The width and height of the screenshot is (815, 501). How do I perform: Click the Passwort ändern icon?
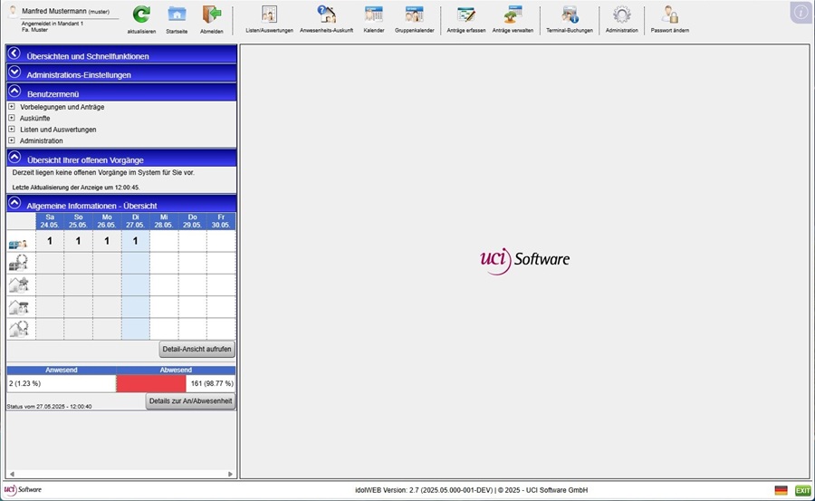pos(670,14)
